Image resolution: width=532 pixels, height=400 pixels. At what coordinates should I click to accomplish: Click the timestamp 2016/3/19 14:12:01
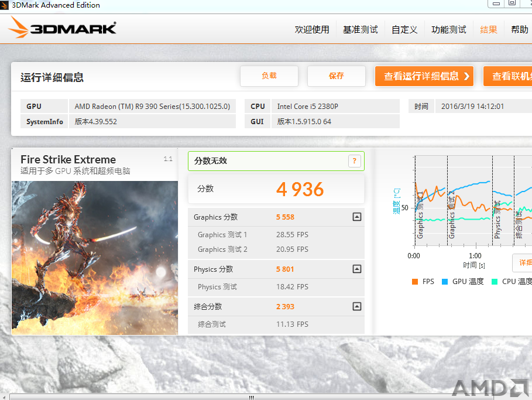(472, 106)
